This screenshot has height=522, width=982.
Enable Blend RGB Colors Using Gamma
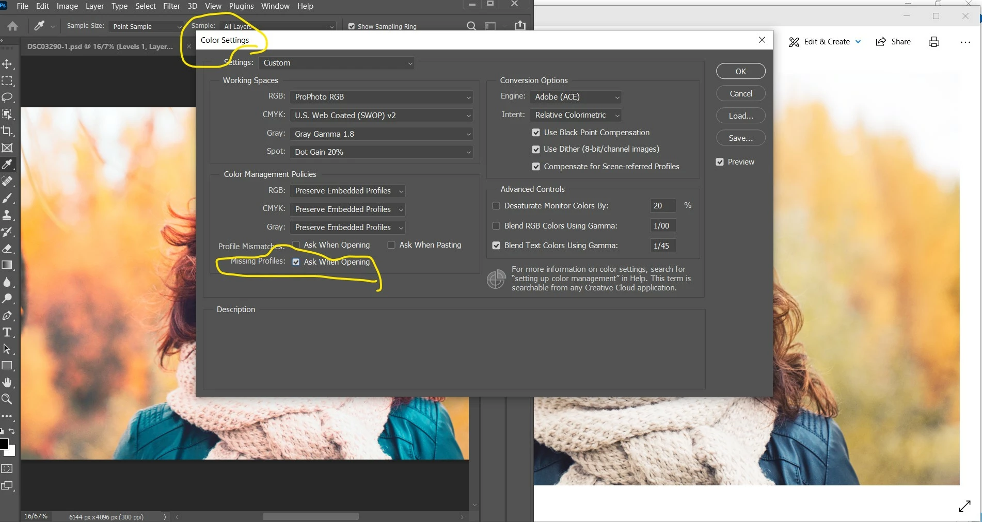point(496,225)
